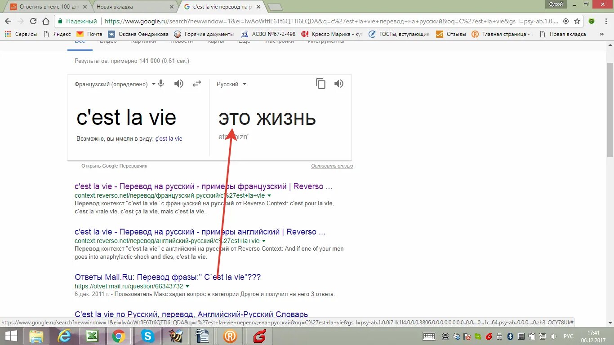Open the orange R application in taskbar
The image size is (614, 345).
tap(230, 336)
